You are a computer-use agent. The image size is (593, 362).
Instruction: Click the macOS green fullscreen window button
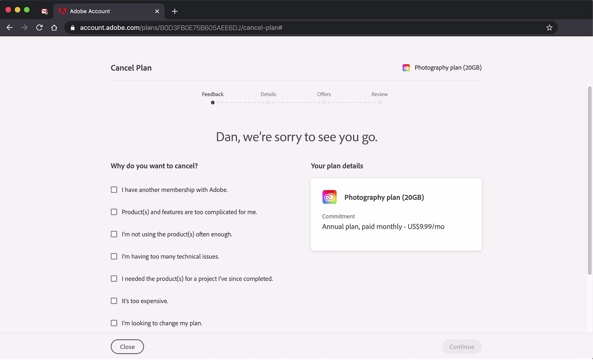tap(27, 10)
